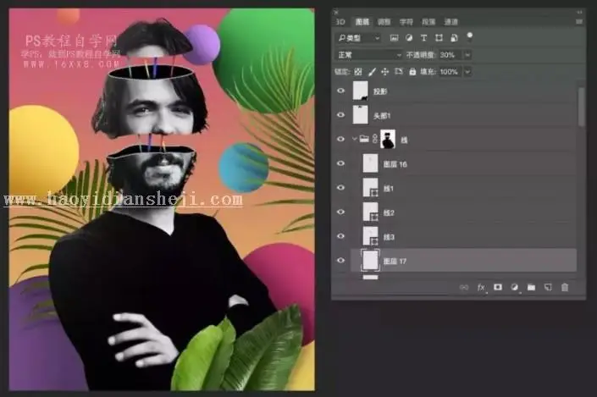This screenshot has height=397, width=597.
Task: Select layer name 线1
Action: (x=389, y=189)
